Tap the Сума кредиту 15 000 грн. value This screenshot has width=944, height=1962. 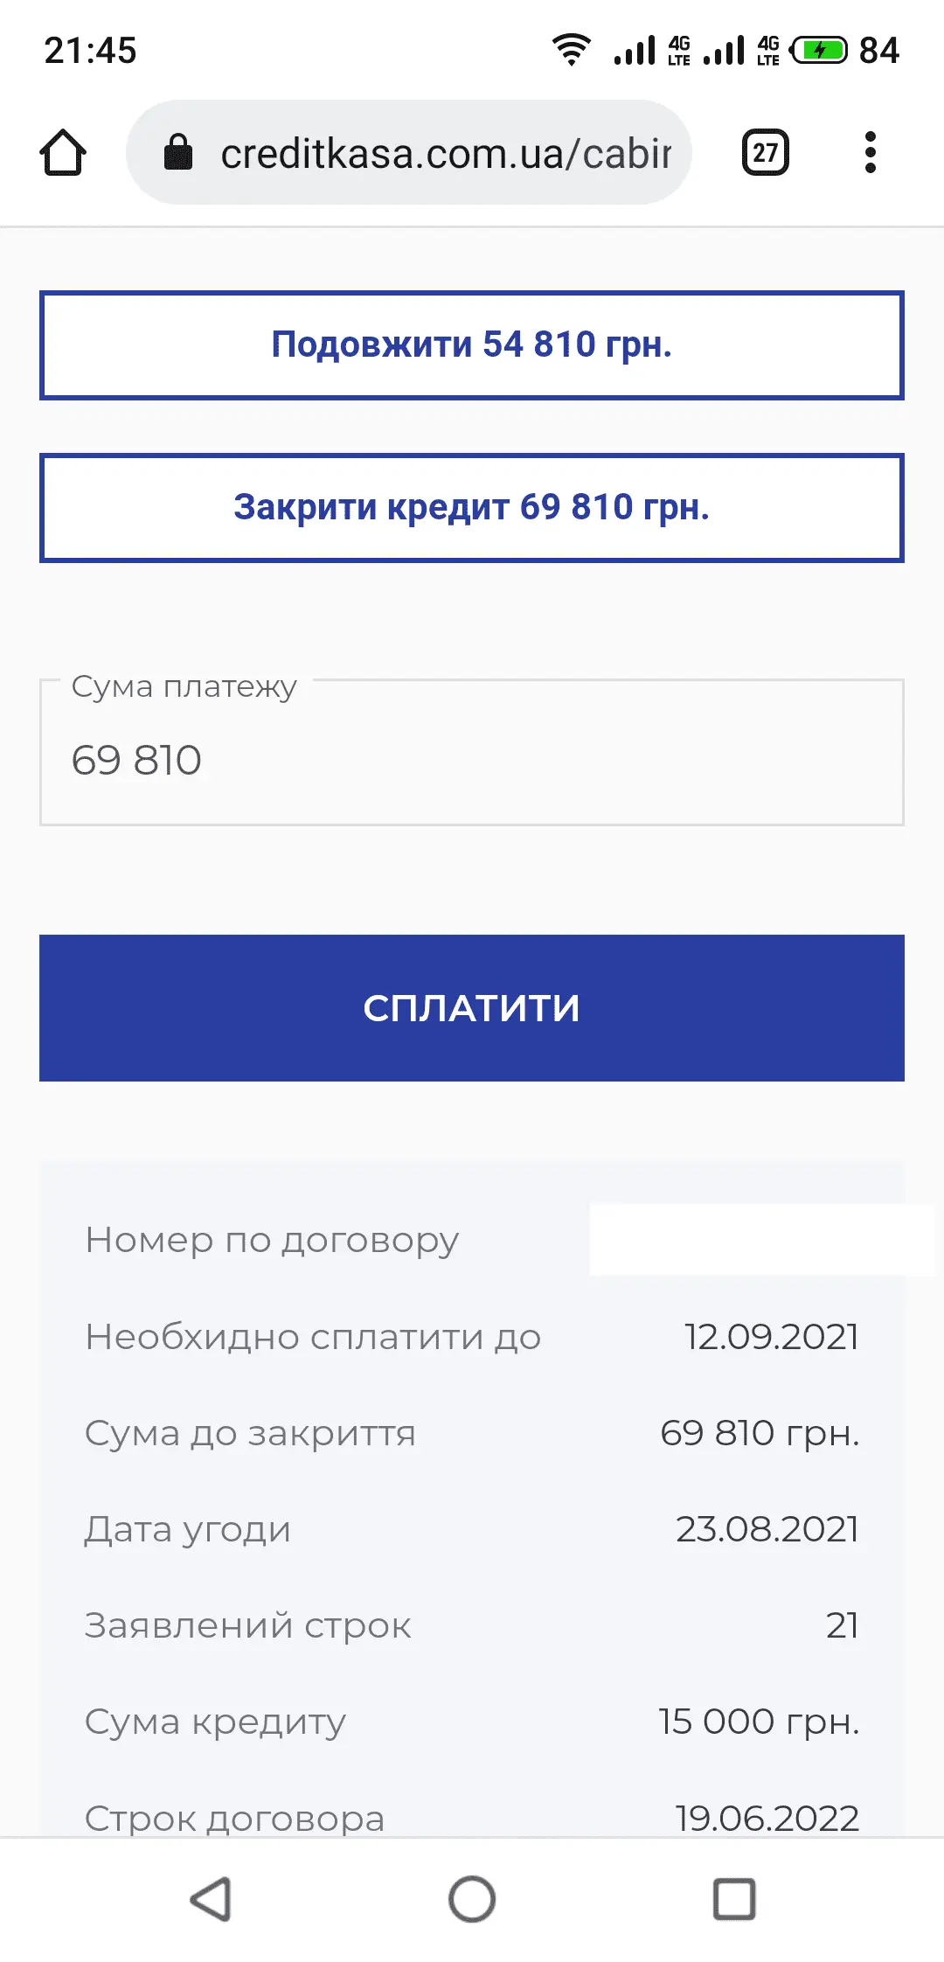coord(759,1722)
